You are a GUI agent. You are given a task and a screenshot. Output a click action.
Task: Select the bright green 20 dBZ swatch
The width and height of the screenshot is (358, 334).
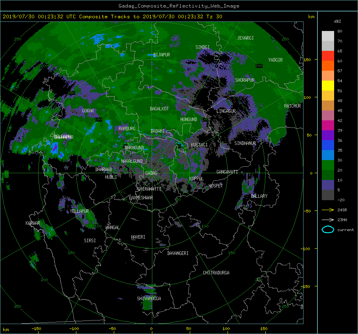click(328, 165)
